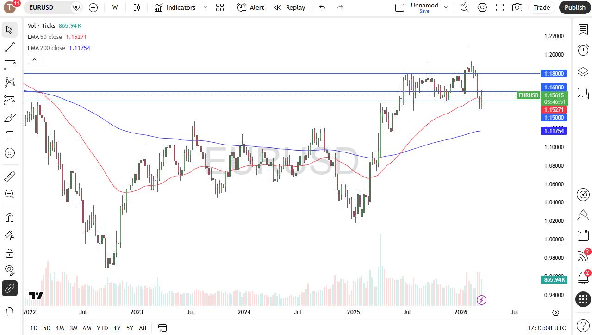Open the Emoji drawing tool
Viewport: 592px width, 335px height.
pos(9,153)
